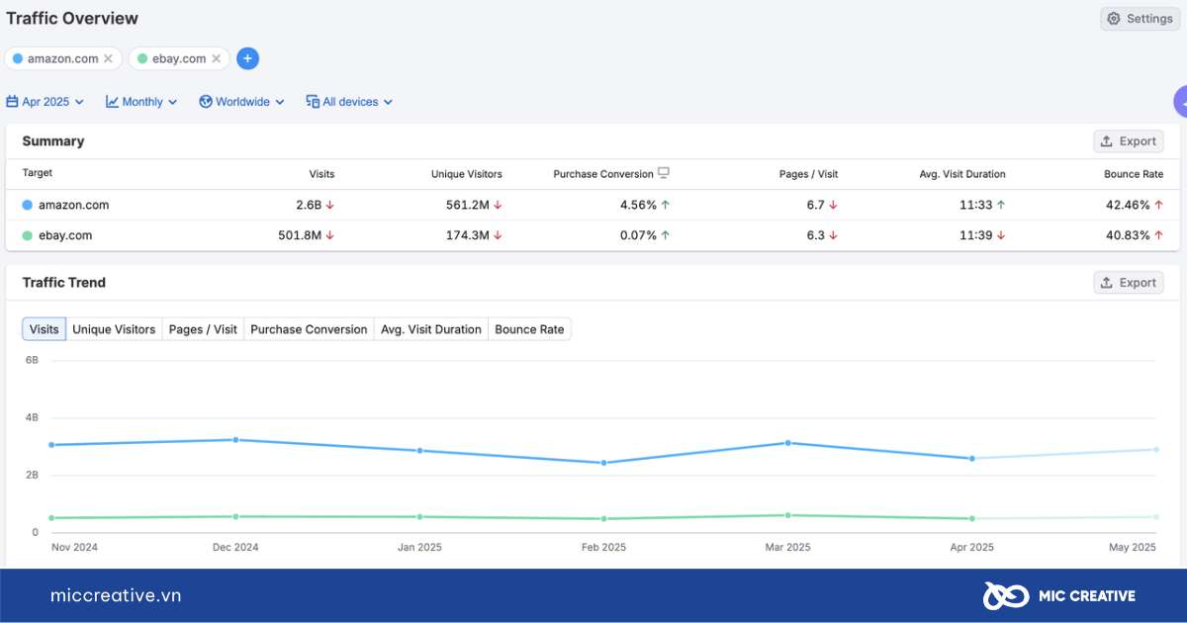Click ebay.com data point for Apr 2025

tap(972, 518)
